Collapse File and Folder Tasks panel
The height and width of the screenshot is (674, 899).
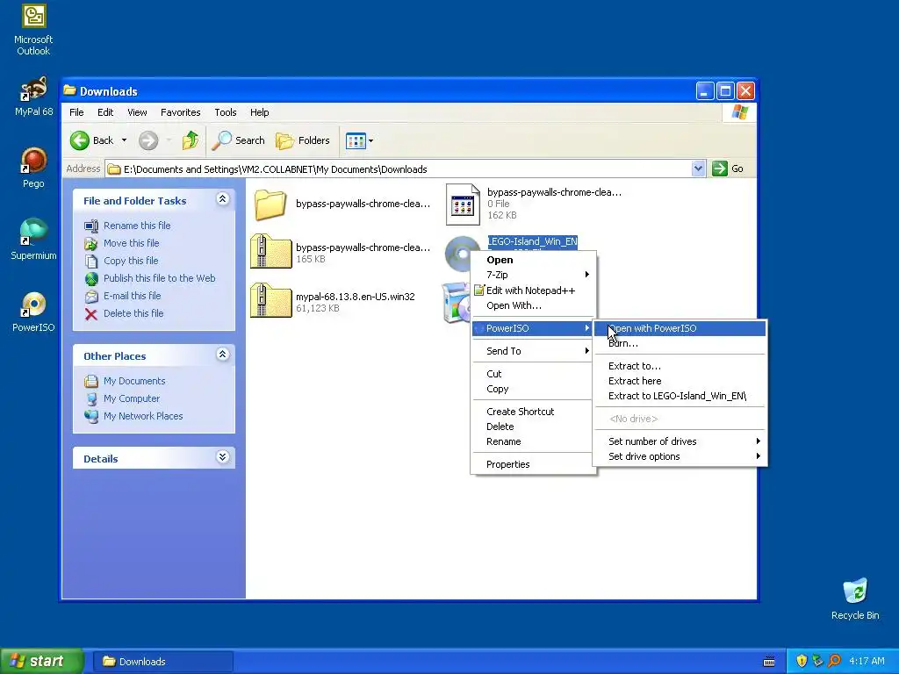[x=222, y=199]
